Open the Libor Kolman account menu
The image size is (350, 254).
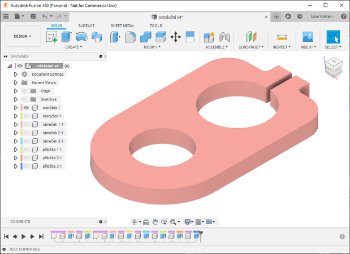coord(322,16)
